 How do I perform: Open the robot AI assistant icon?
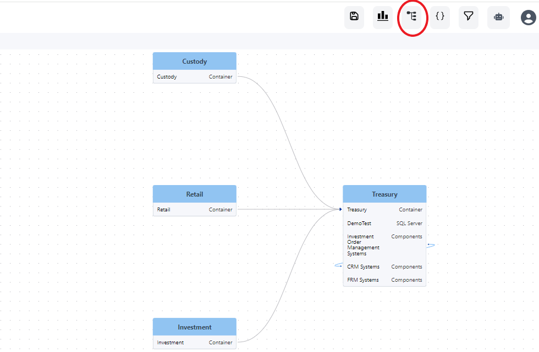[498, 17]
